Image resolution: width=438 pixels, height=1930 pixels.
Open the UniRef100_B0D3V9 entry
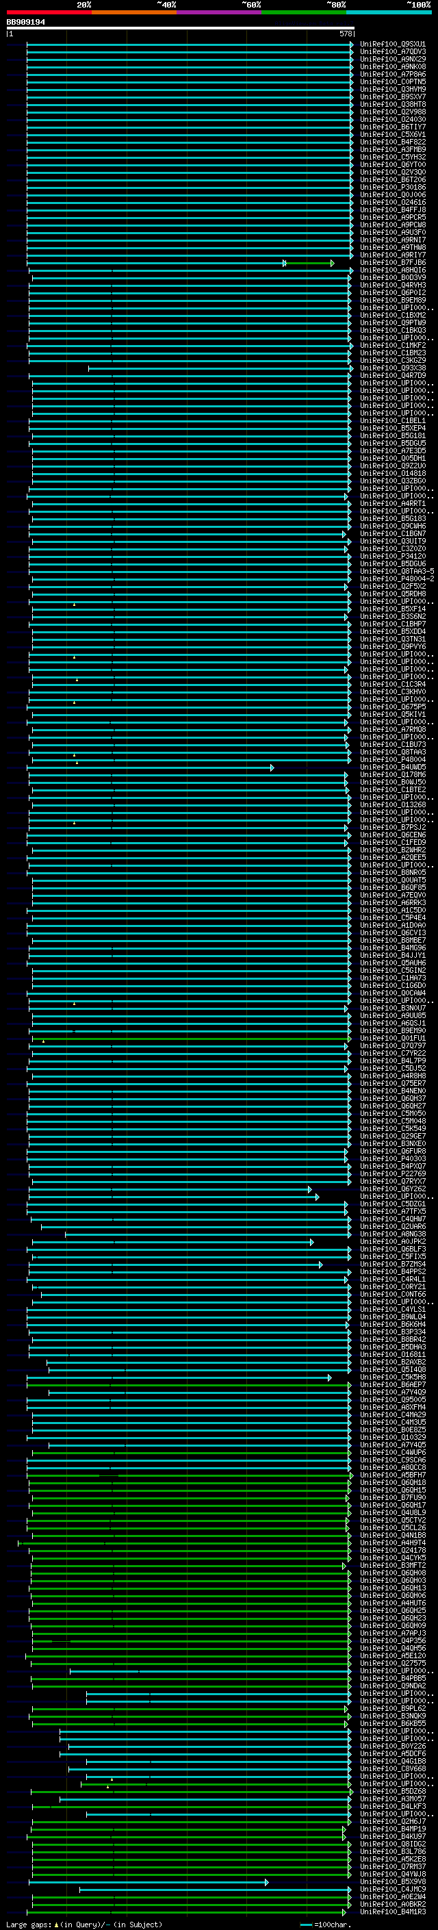(392, 278)
